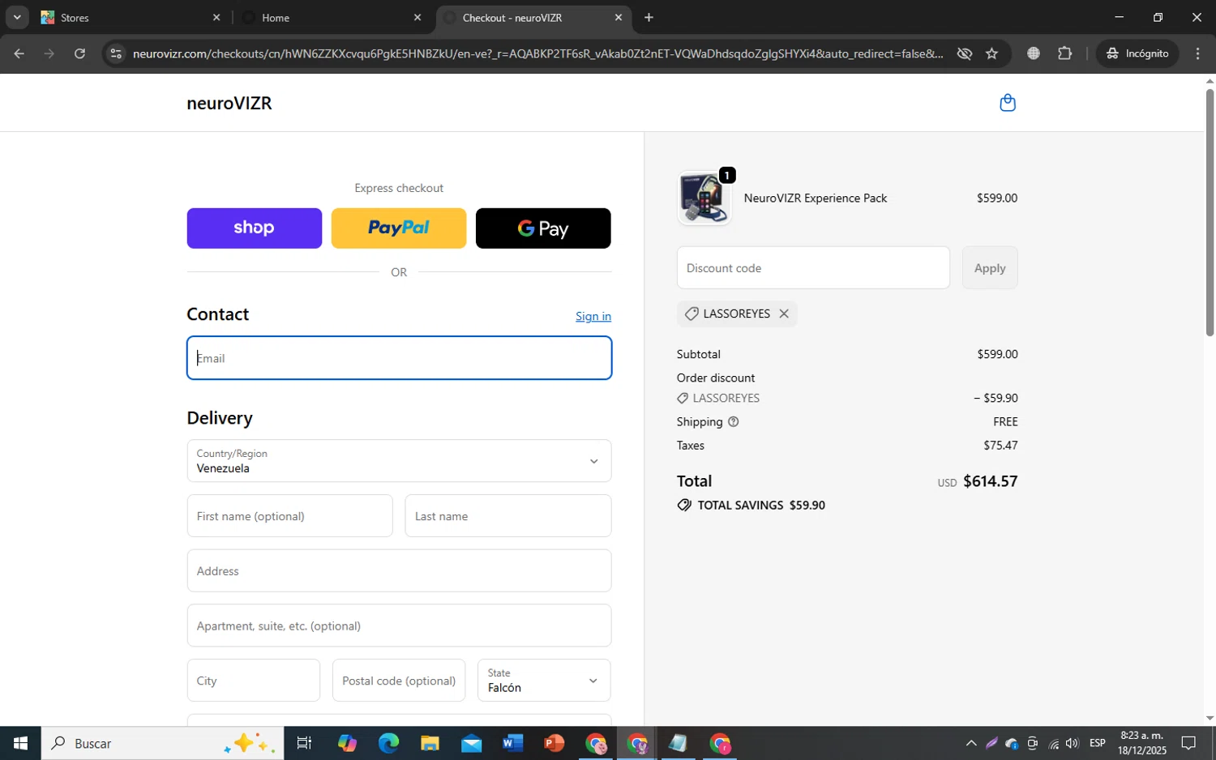Click the Total amount $614.57
Image resolution: width=1216 pixels, height=760 pixels.
coord(990,481)
